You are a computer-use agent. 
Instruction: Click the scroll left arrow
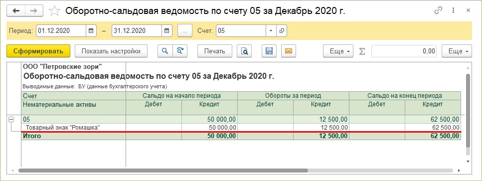coord(13,170)
